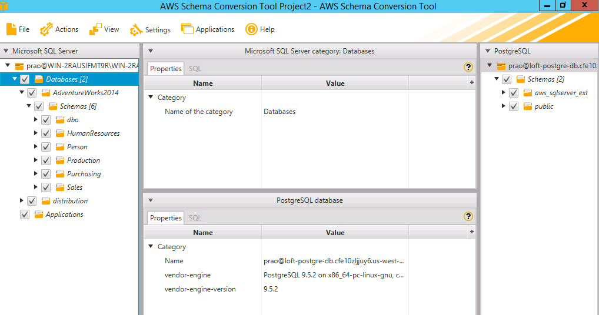Collapse the Microsoft SQL Server panel
The height and width of the screenshot is (315, 599).
(6, 51)
